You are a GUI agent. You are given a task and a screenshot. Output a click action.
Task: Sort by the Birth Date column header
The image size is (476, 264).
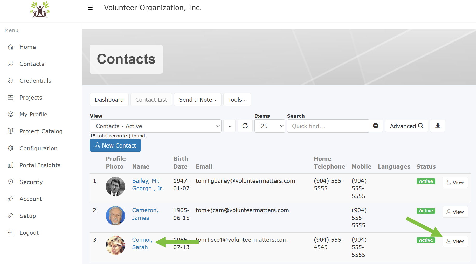click(181, 163)
